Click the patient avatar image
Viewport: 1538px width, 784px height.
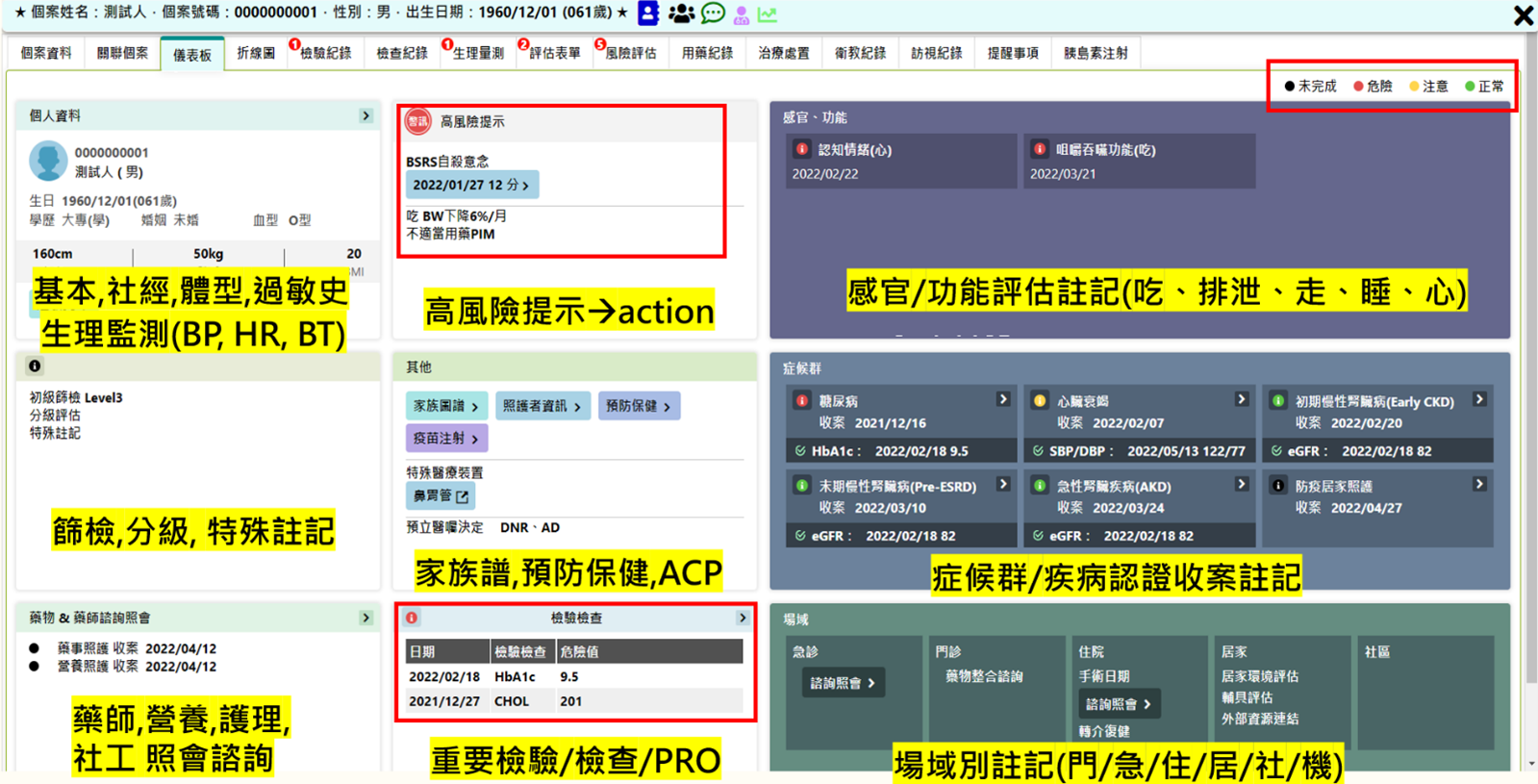pyautogui.click(x=48, y=161)
